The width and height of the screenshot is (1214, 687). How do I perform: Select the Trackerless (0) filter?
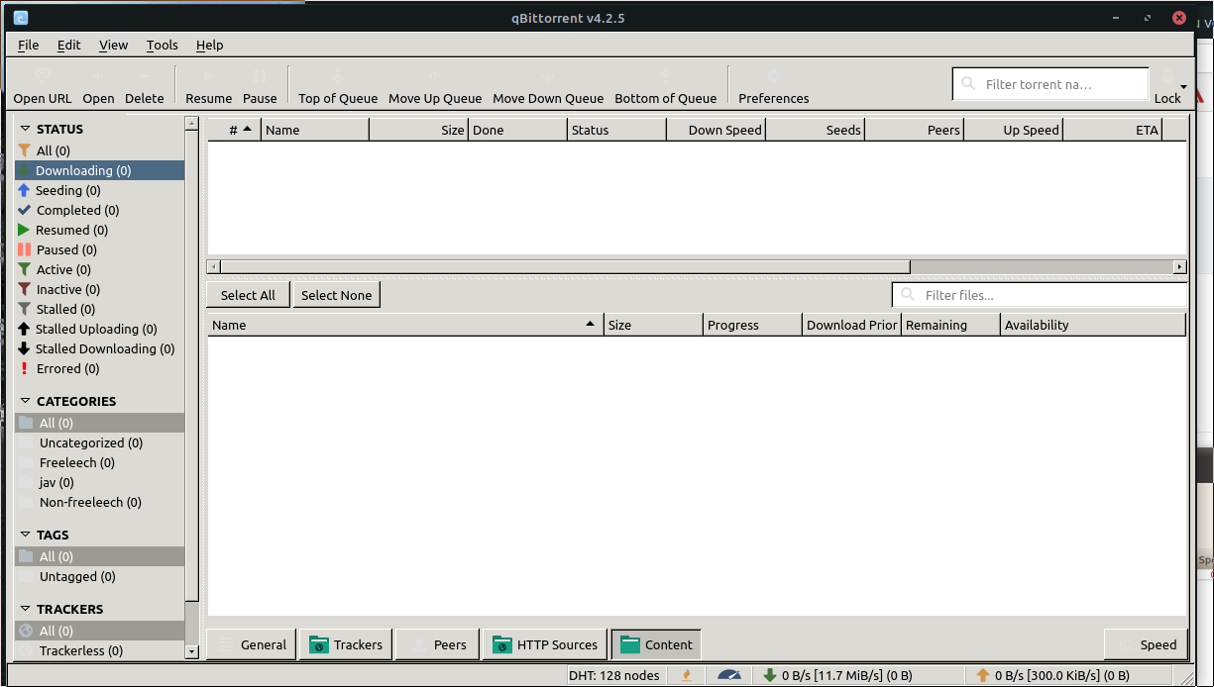[99, 650]
